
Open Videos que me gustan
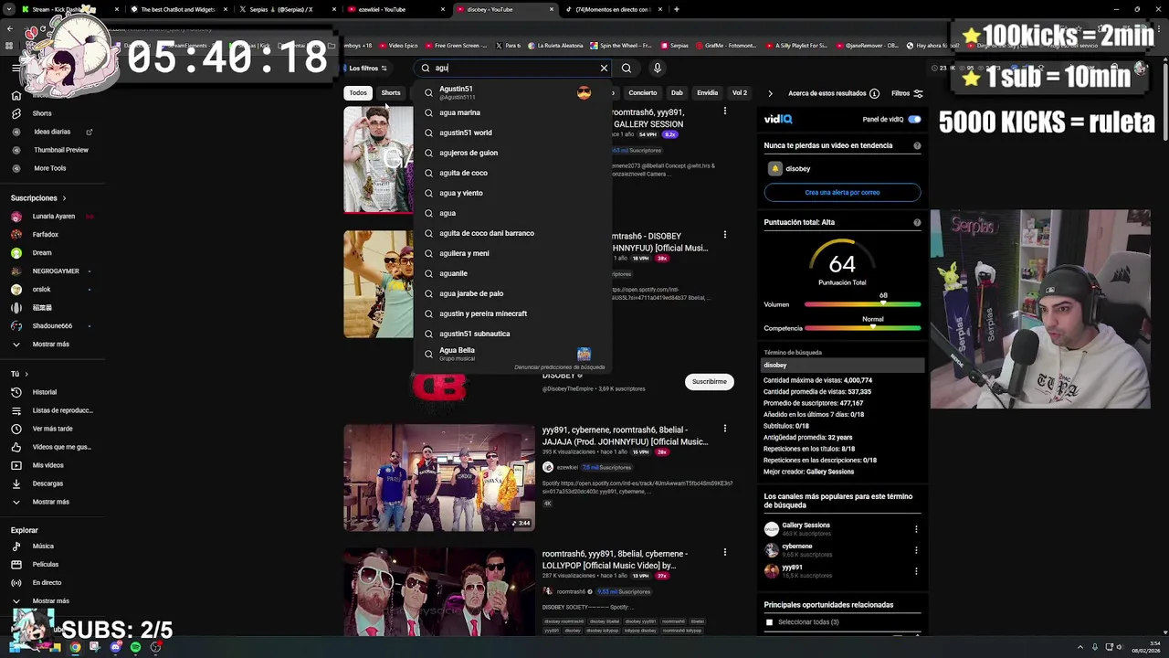tap(51, 447)
